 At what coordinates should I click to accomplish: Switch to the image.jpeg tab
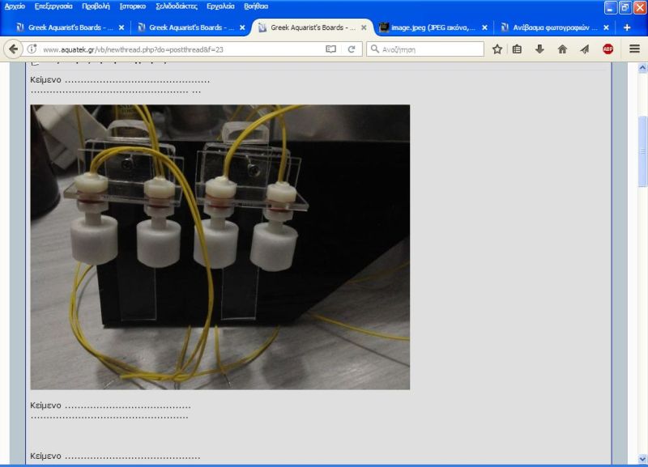[428, 27]
